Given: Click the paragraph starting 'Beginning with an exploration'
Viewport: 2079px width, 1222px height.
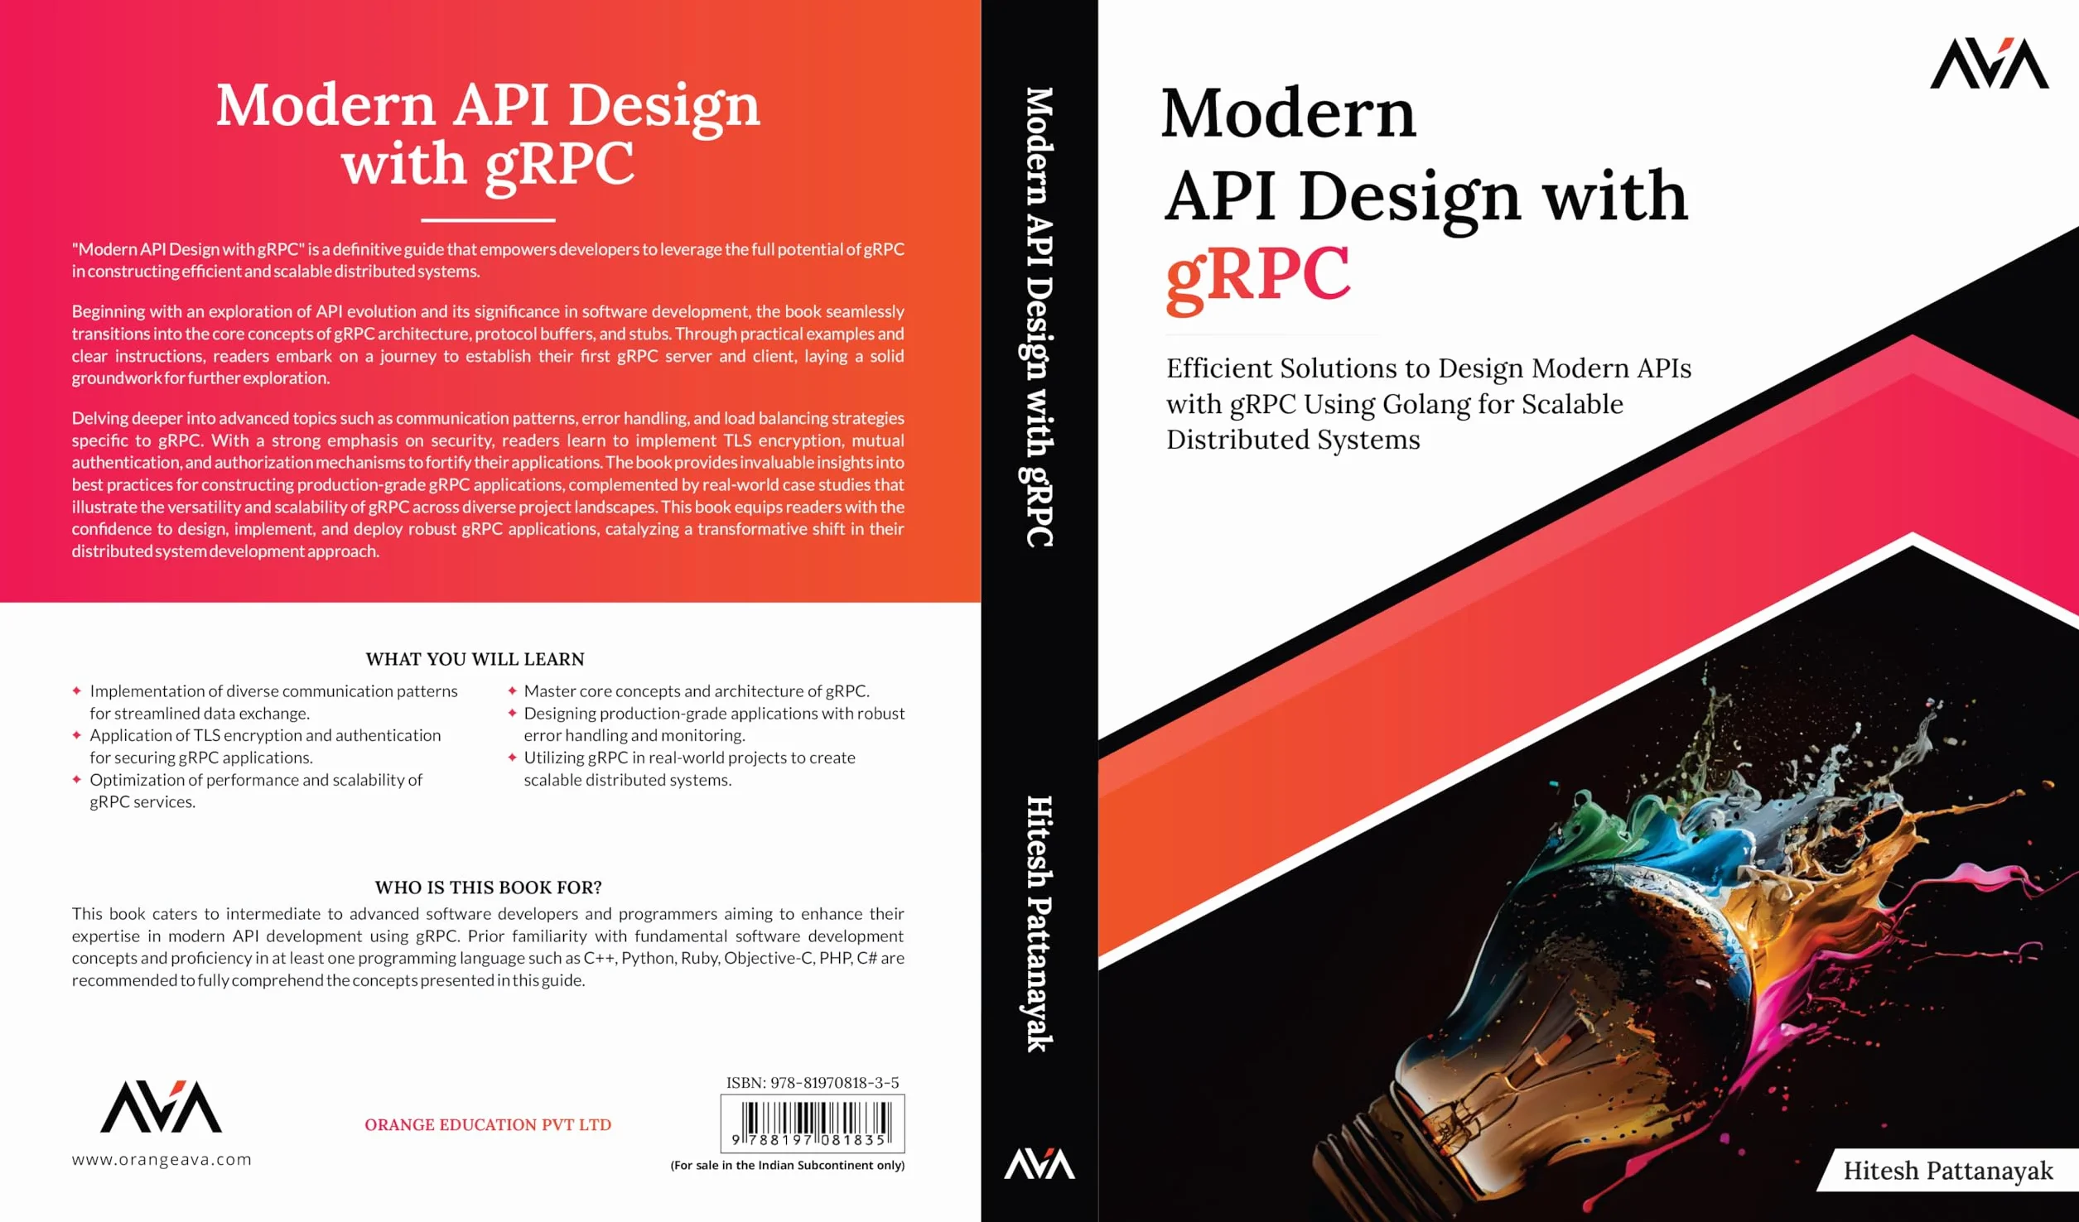Looking at the screenshot, I should 488,344.
